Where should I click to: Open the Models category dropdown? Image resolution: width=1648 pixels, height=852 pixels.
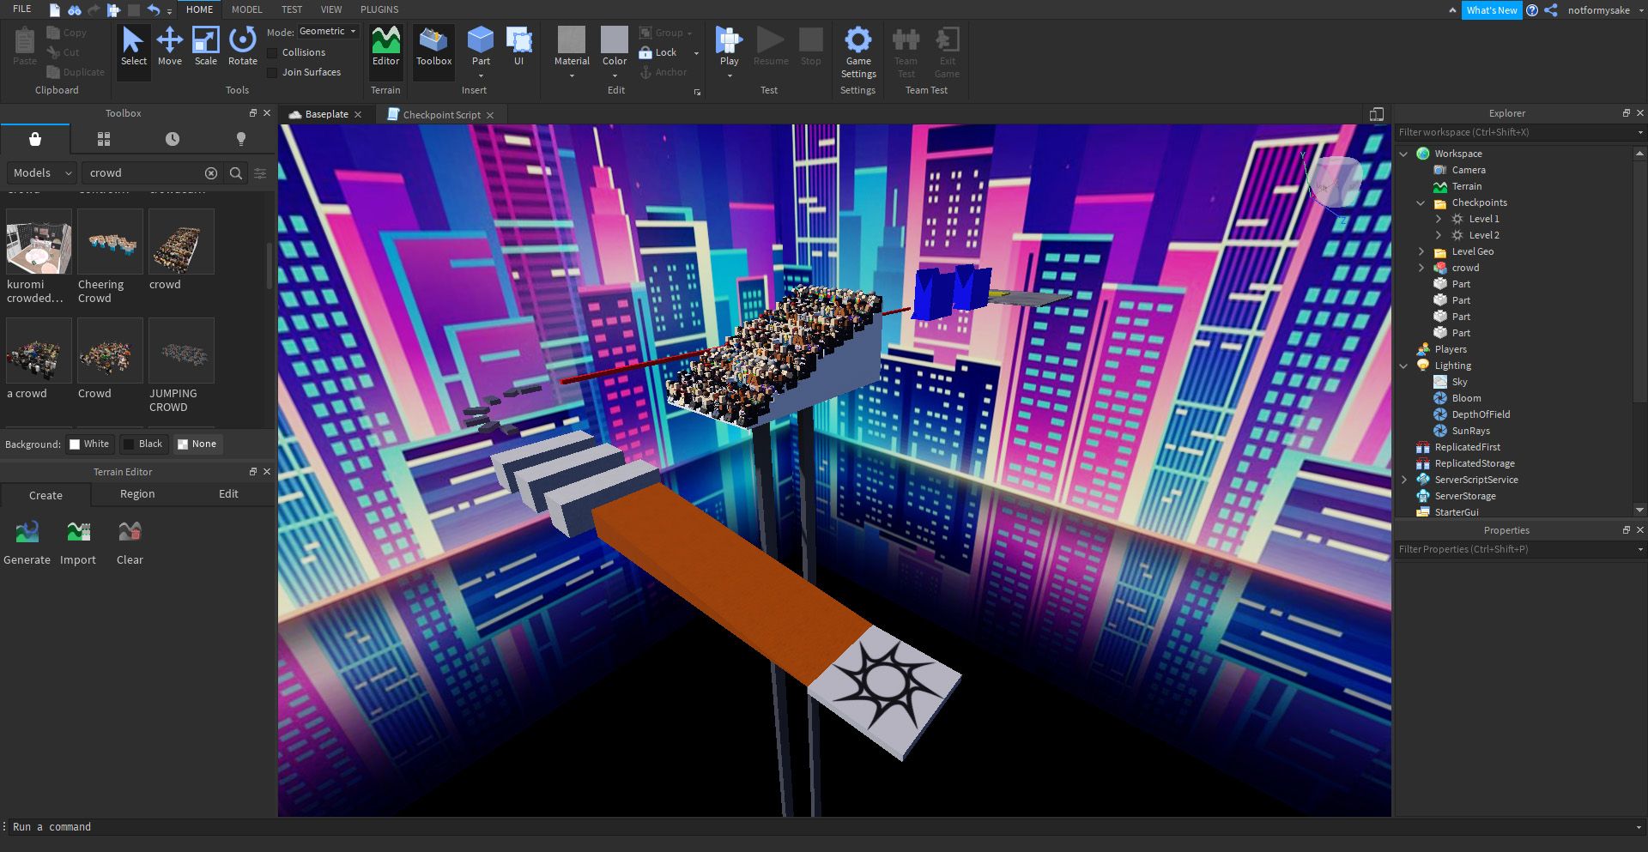coord(42,173)
